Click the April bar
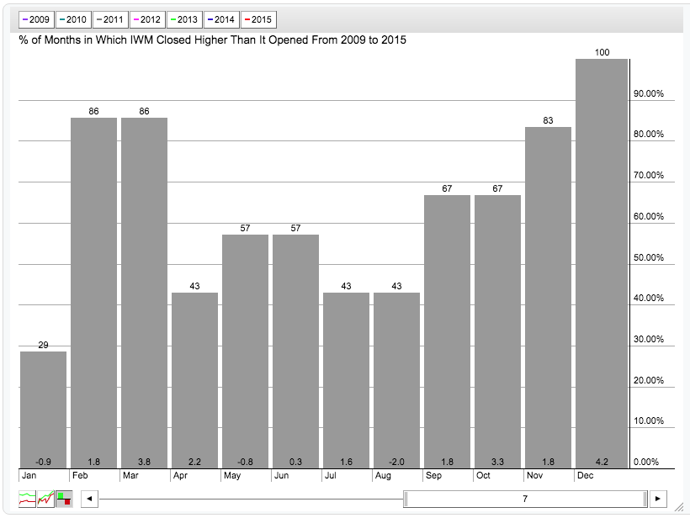 195,380
